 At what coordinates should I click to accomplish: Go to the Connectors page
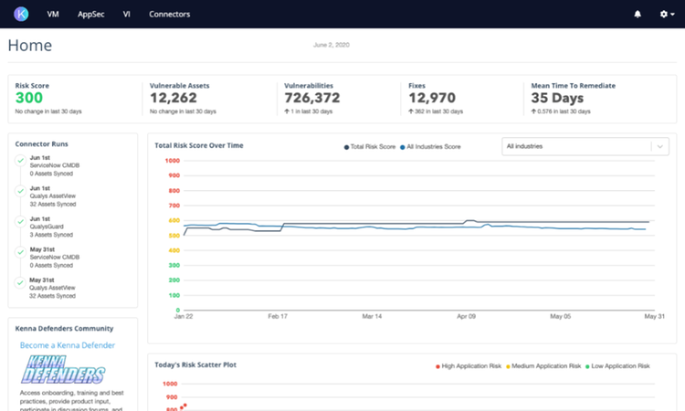pyautogui.click(x=169, y=15)
